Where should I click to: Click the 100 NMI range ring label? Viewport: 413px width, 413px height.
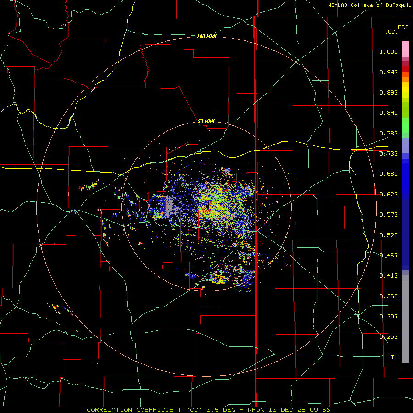click(x=206, y=36)
